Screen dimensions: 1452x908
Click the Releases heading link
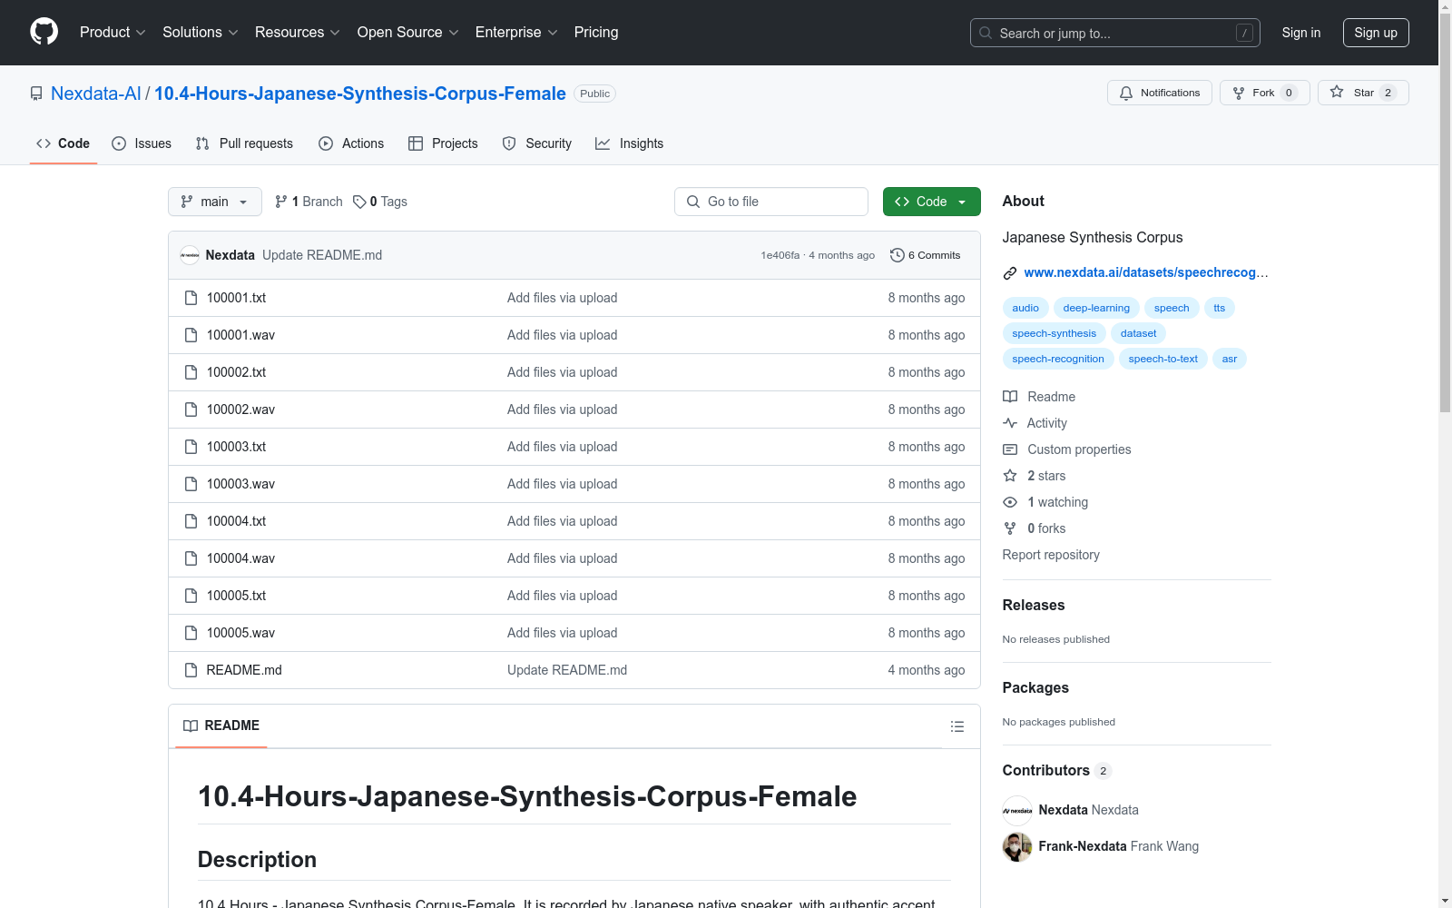(x=1034, y=605)
